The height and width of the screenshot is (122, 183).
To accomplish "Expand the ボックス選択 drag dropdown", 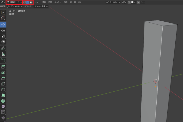I will [x=41, y=6].
